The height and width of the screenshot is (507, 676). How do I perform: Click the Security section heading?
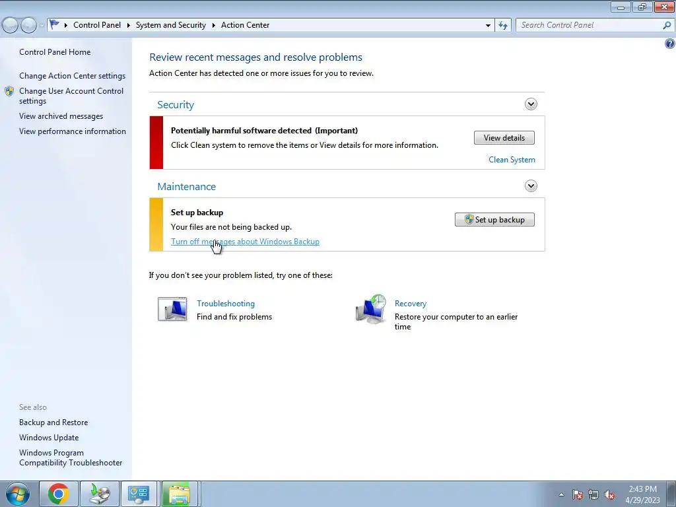(x=176, y=105)
